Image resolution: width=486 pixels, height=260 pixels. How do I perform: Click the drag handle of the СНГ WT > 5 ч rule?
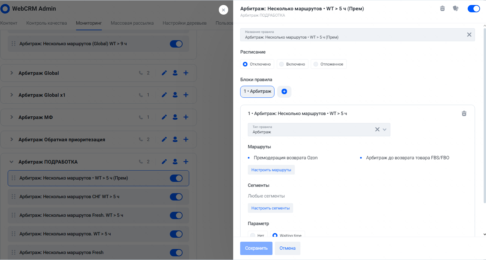[14, 196]
